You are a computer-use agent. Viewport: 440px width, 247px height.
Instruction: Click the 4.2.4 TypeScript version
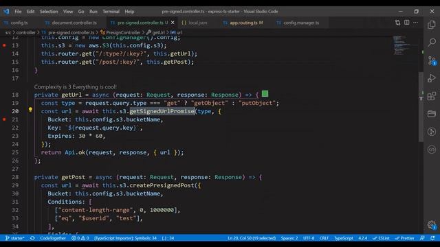click(x=362, y=238)
